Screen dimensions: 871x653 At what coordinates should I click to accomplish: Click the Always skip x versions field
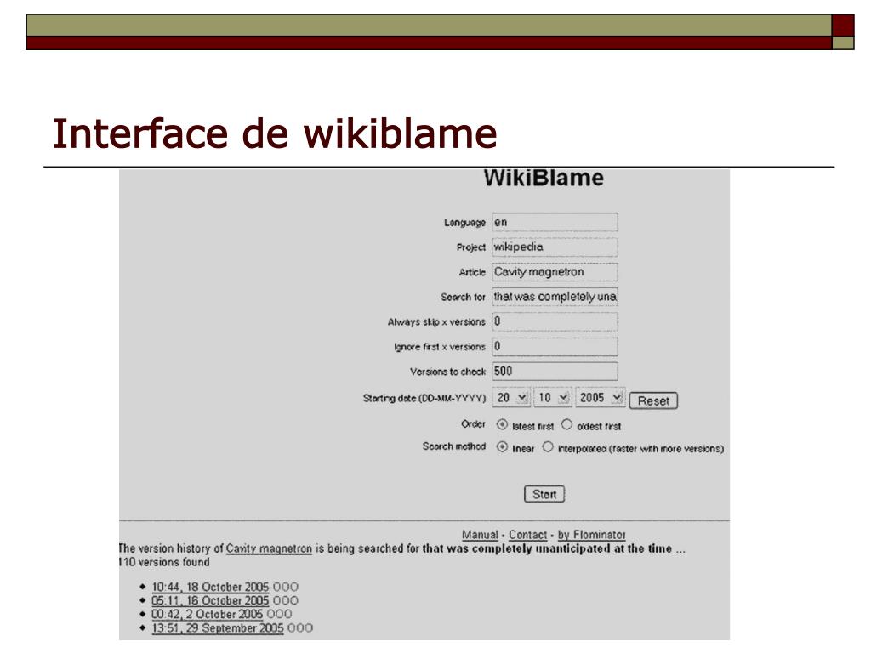pos(555,321)
